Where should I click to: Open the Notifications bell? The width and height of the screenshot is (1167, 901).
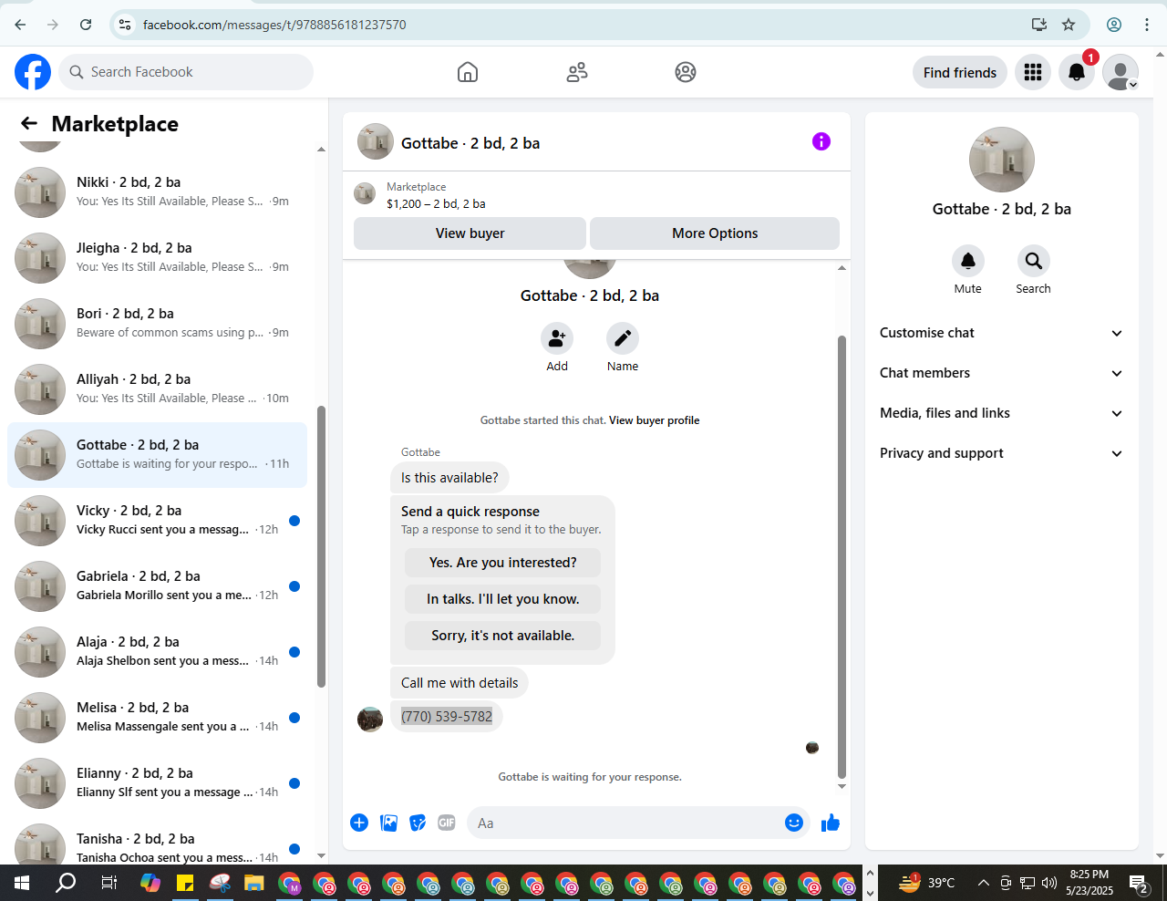coord(1077,72)
